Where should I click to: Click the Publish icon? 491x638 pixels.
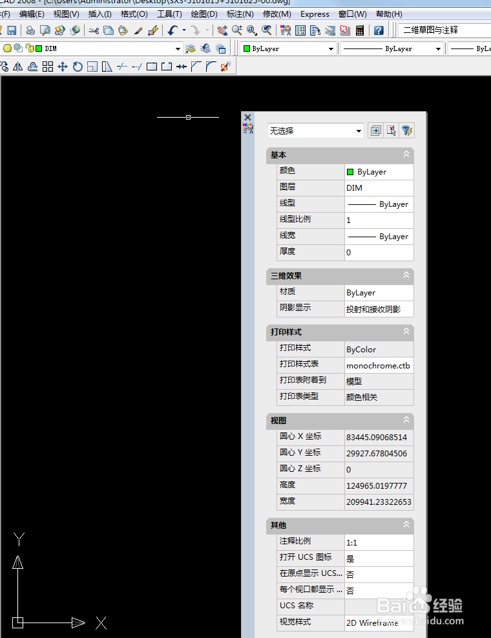(x=60, y=30)
